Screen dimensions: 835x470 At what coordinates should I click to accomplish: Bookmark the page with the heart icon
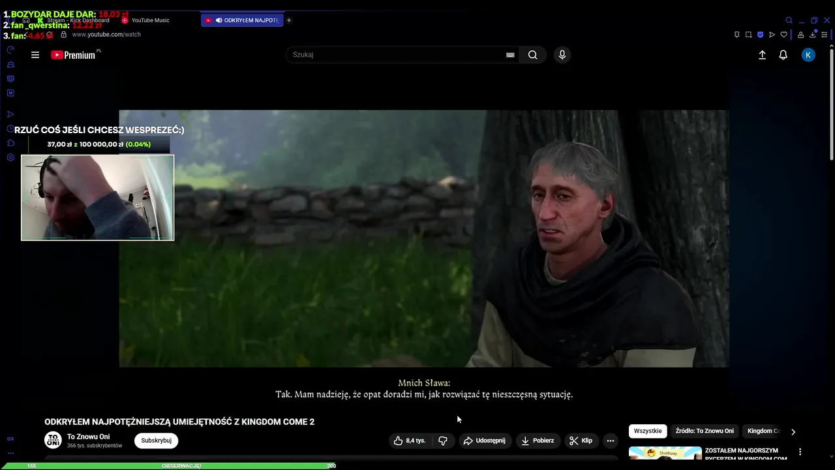(x=784, y=35)
